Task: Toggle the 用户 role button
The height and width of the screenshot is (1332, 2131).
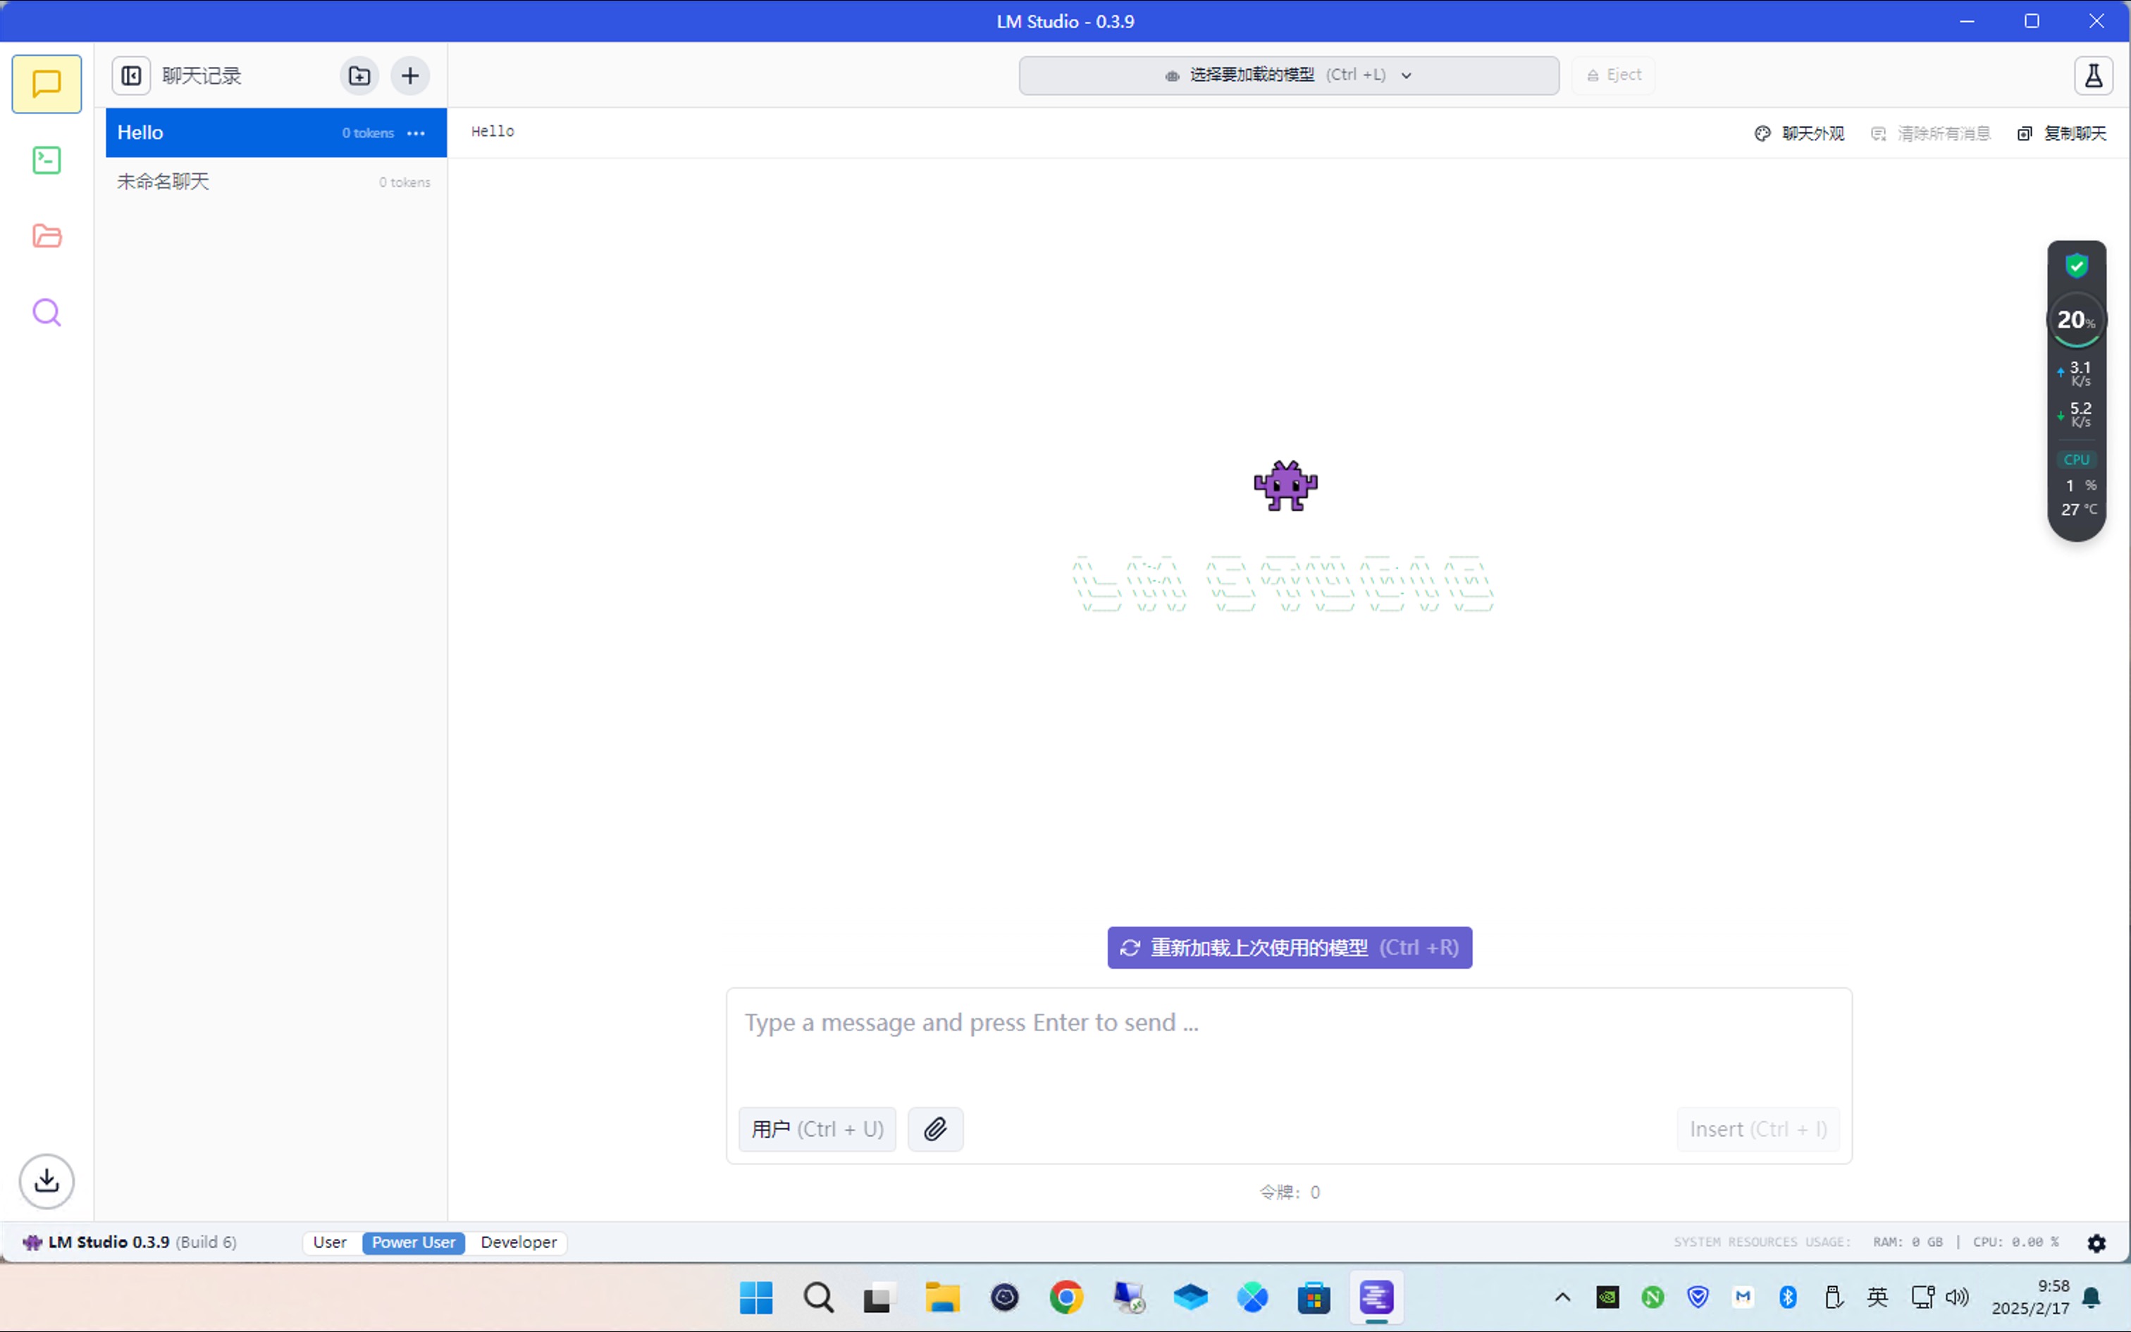Action: [x=817, y=1129]
